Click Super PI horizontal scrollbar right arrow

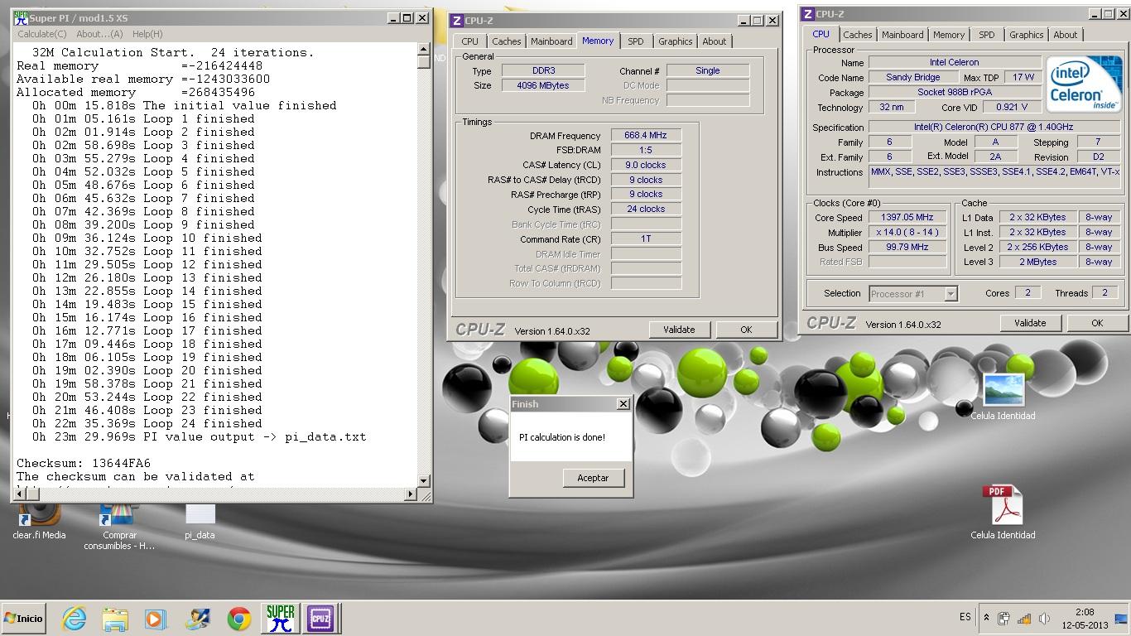411,494
